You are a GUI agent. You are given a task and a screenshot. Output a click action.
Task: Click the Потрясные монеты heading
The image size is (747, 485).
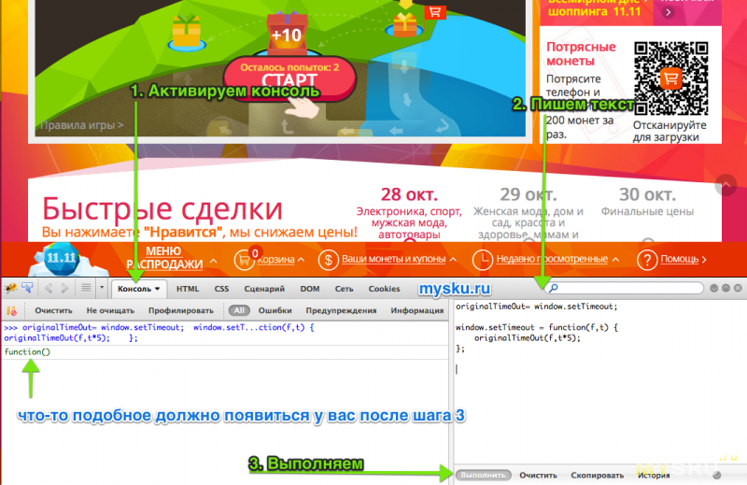pos(581,54)
